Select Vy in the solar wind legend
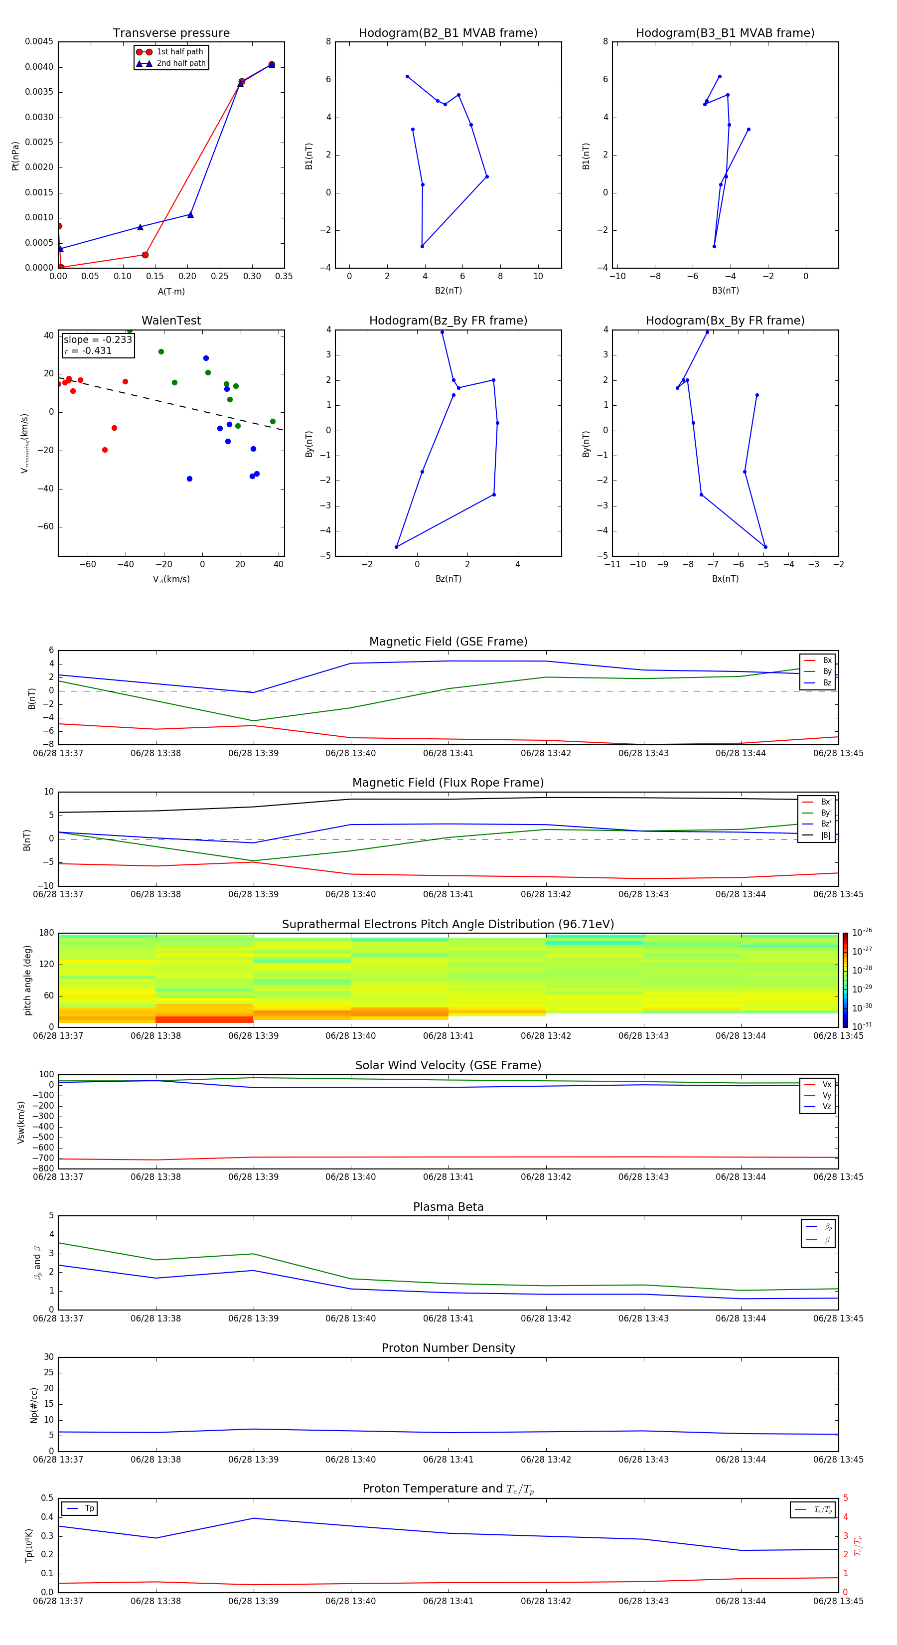 point(818,1095)
